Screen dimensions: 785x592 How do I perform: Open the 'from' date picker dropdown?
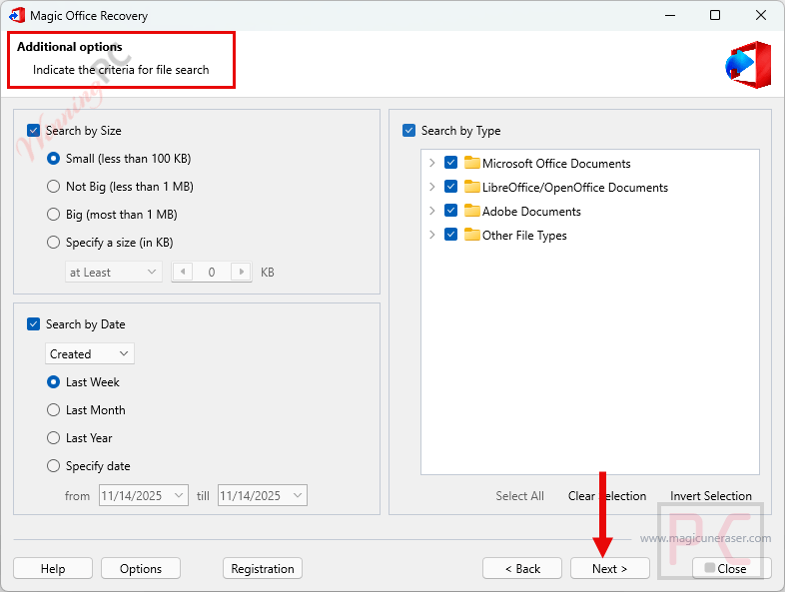click(x=179, y=495)
